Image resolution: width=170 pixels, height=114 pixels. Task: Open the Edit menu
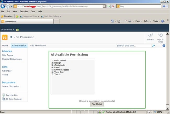tap(9, 11)
